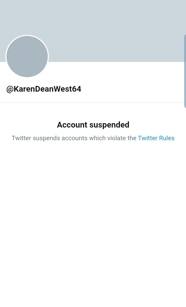Select the @KarenDeanWest64 username text
Image resolution: width=186 pixels, height=307 pixels.
43,89
